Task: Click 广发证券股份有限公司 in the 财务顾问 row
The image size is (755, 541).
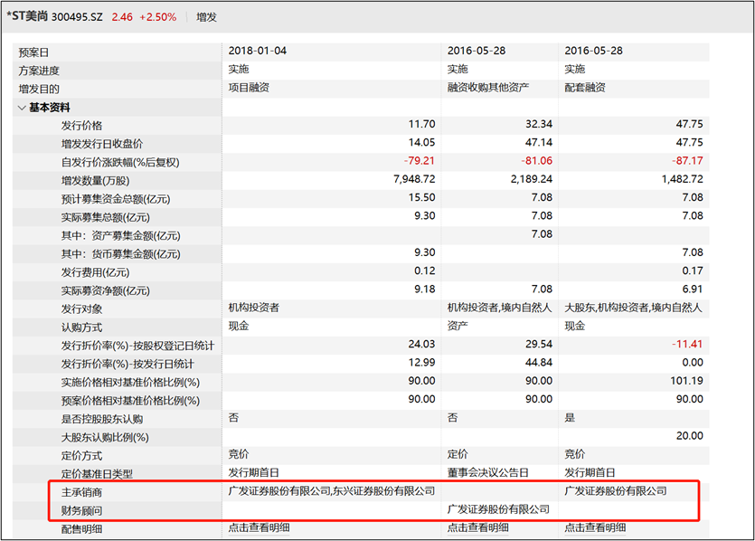Action: 498,509
